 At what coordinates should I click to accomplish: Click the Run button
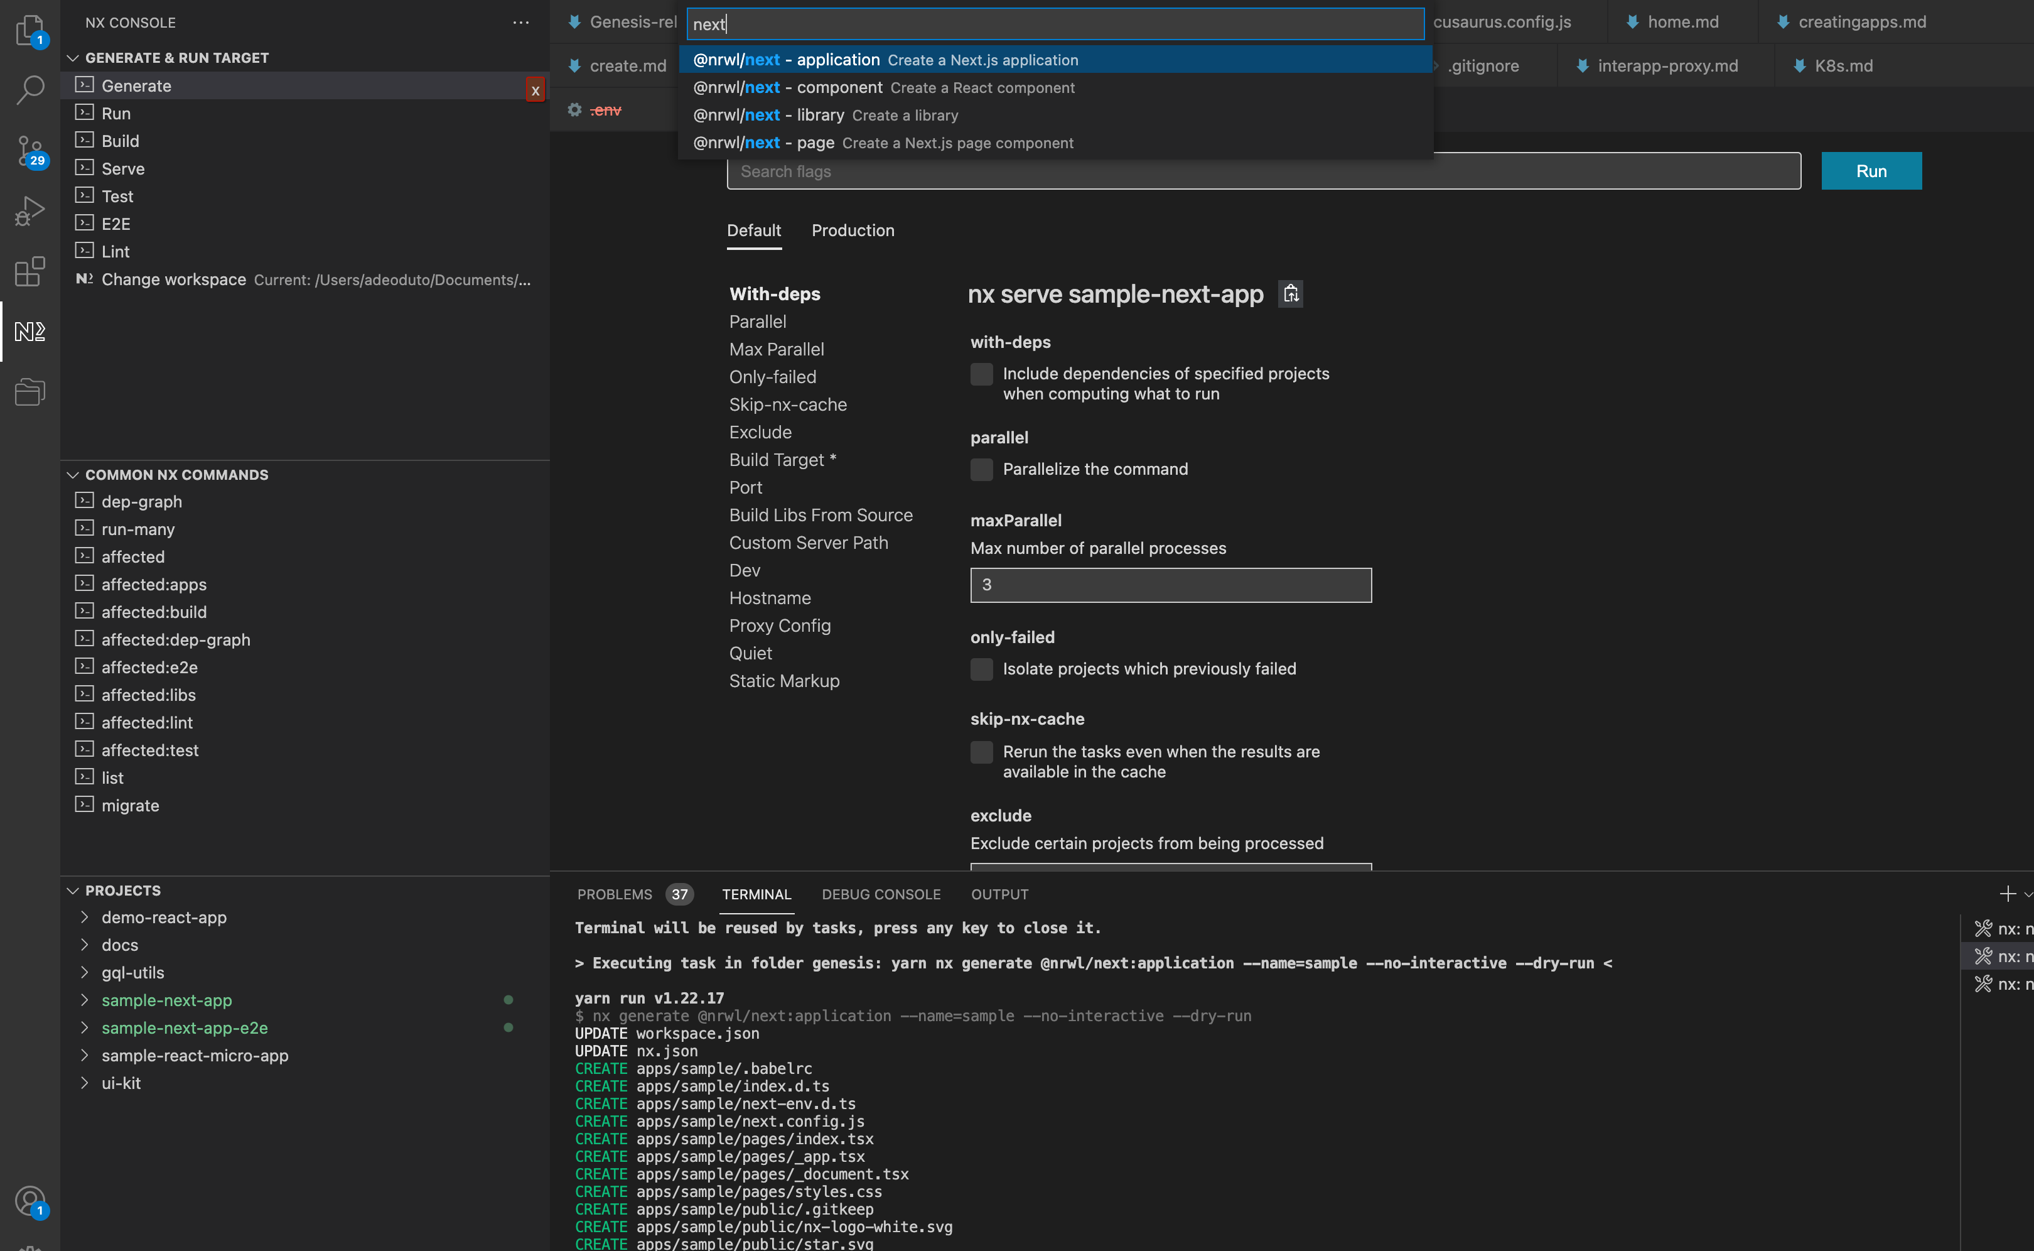pyautogui.click(x=1873, y=170)
